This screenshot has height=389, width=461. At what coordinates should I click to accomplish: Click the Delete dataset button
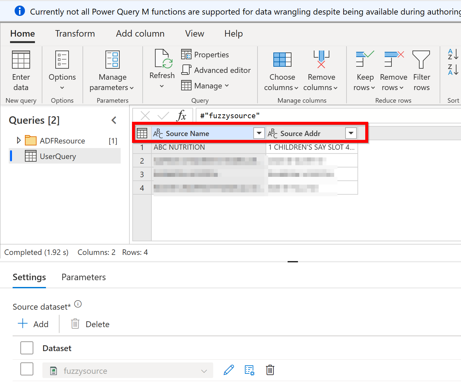pos(90,324)
